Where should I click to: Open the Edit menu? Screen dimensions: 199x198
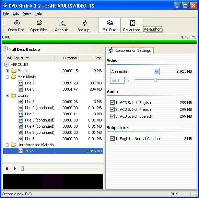(16, 13)
